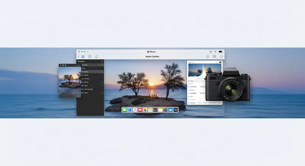Open Safari from the dock
The width and height of the screenshot is (305, 166).
[x=130, y=110]
